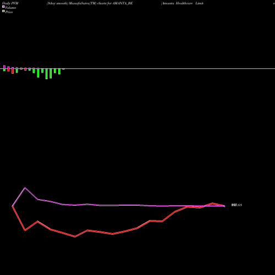The image size is (275, 275).
Task: Click the MunafaSutra charts for AMANTA_BE heading
Action: [x=90, y=3]
